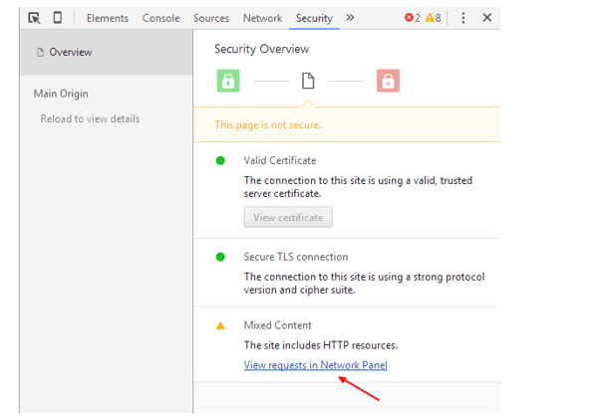Viewport: 598px width, 418px height.
Task: Click the View certificate button
Action: pos(288,217)
